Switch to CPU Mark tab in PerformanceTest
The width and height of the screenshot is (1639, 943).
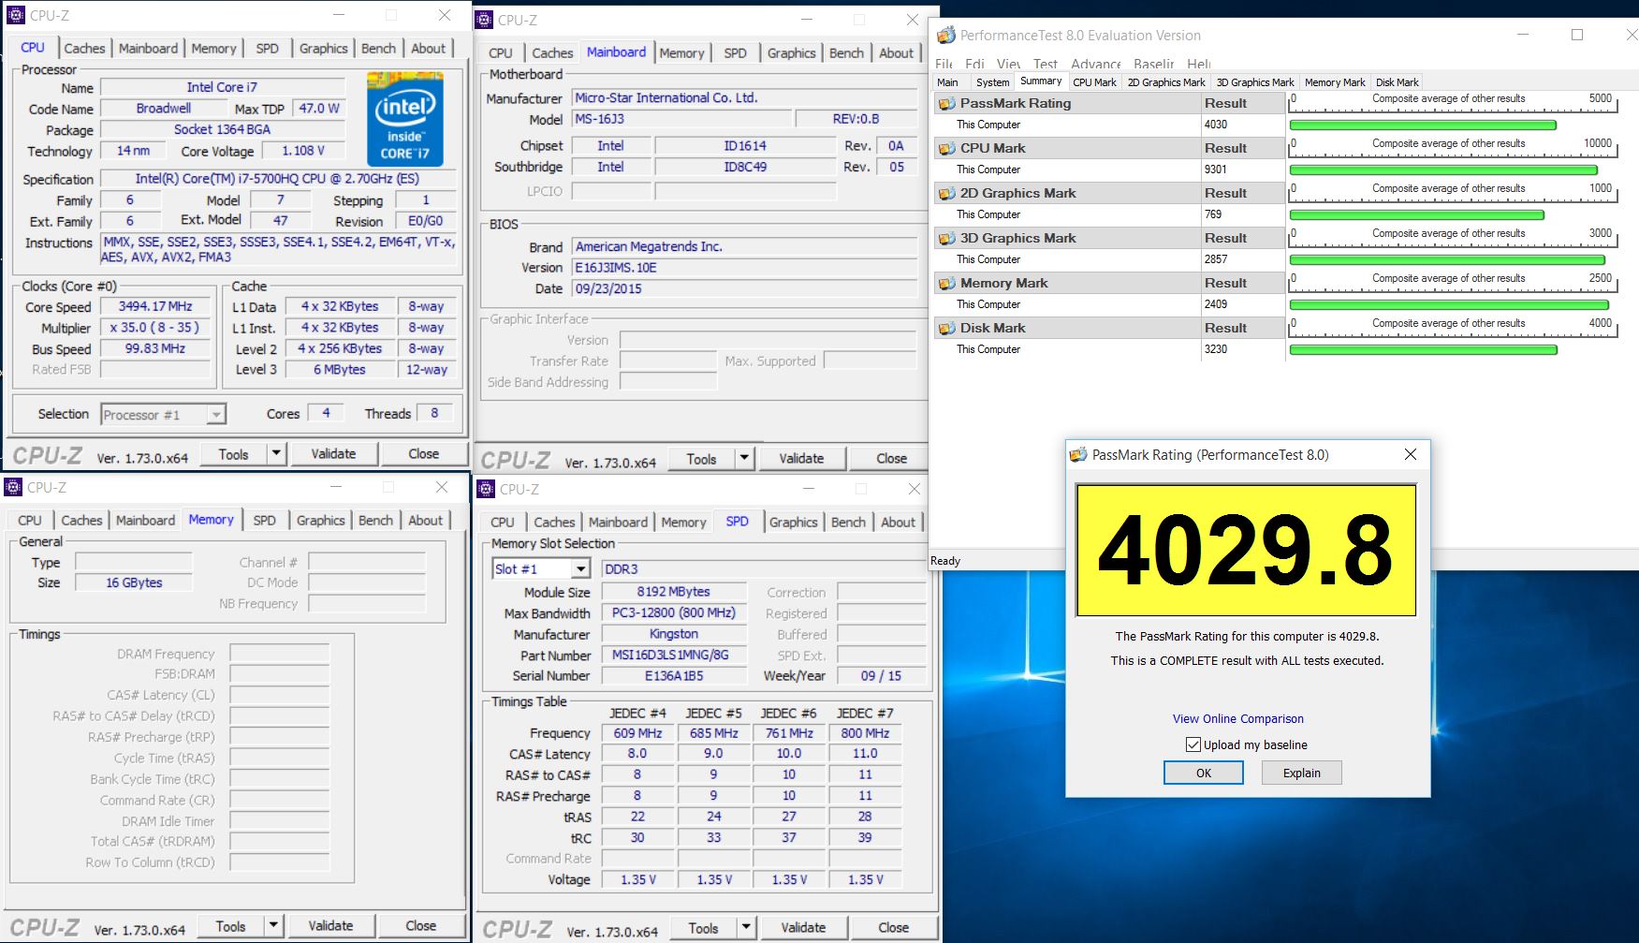tap(1094, 82)
